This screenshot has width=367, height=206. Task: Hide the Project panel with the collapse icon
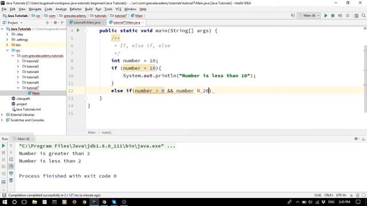point(63,23)
